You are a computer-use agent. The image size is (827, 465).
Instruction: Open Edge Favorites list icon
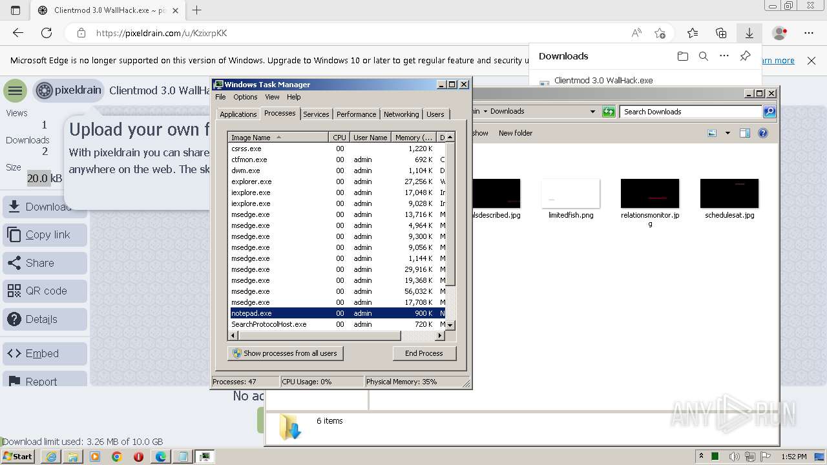click(x=693, y=33)
